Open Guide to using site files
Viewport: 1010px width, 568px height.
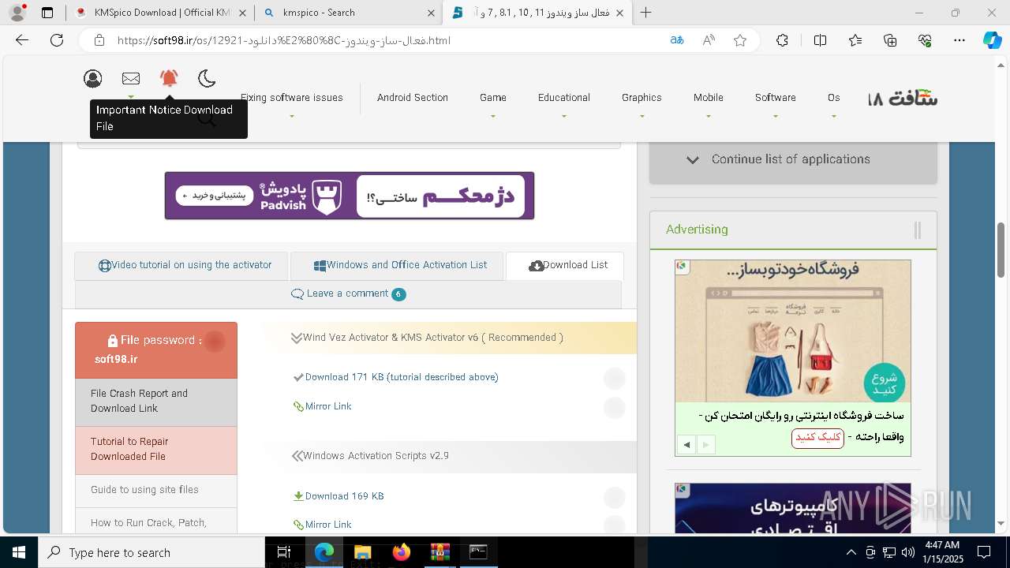pyautogui.click(x=156, y=490)
